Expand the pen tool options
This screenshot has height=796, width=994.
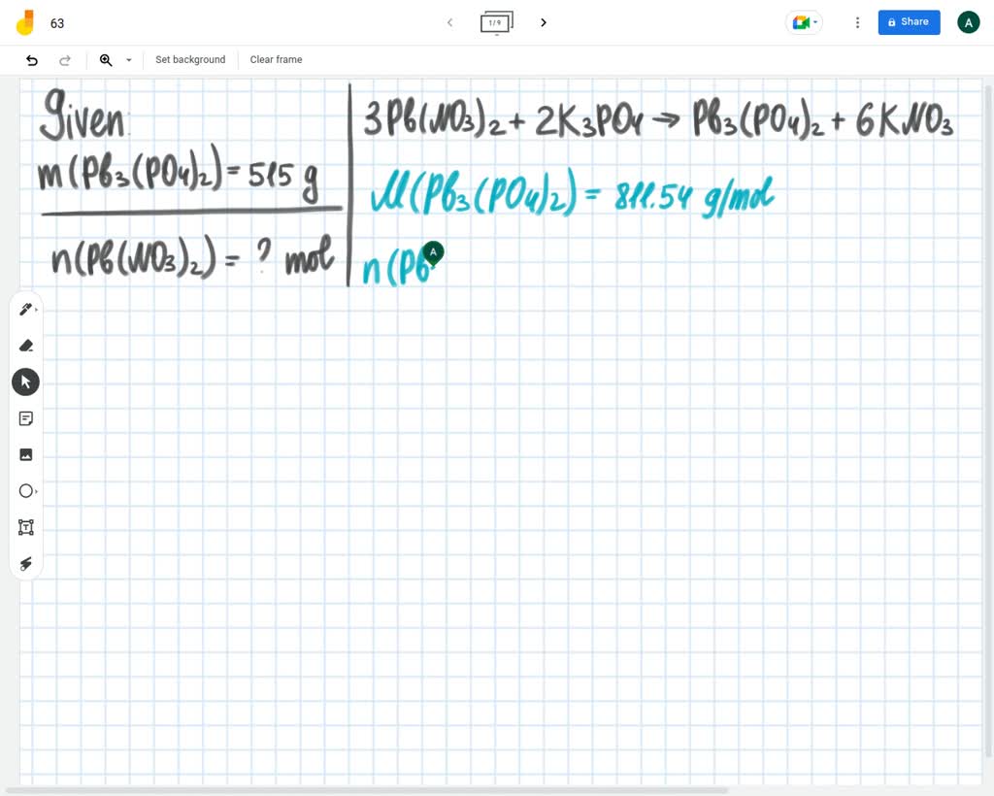tap(35, 309)
